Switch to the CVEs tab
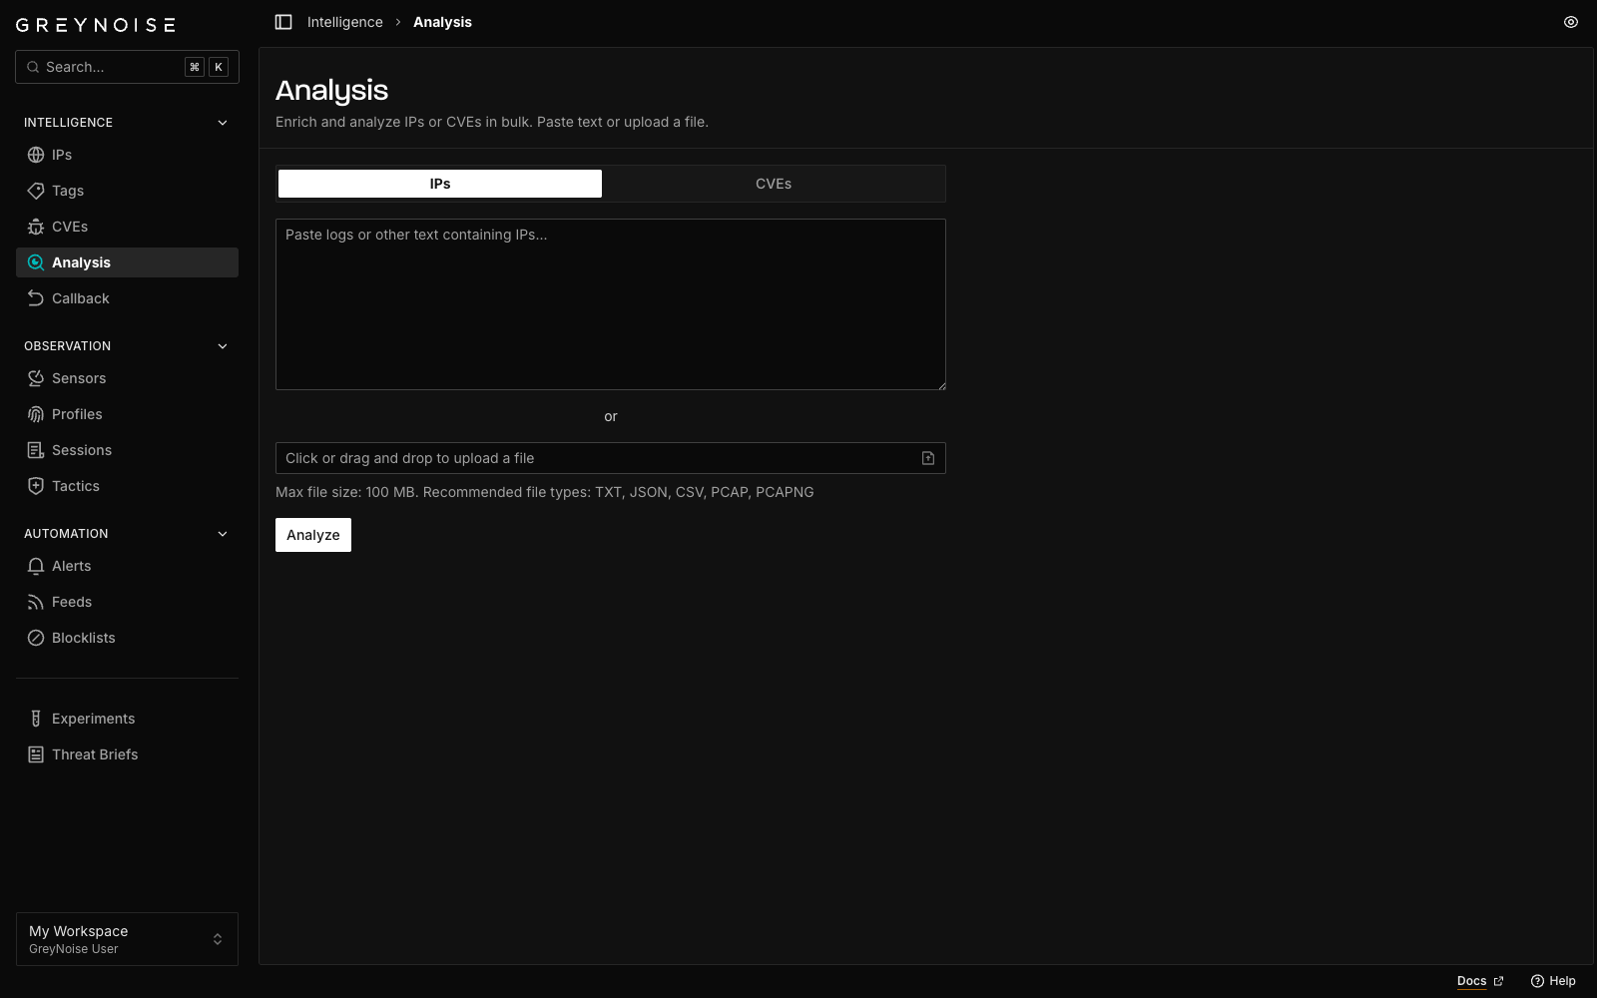1597x998 pixels. point(774,184)
